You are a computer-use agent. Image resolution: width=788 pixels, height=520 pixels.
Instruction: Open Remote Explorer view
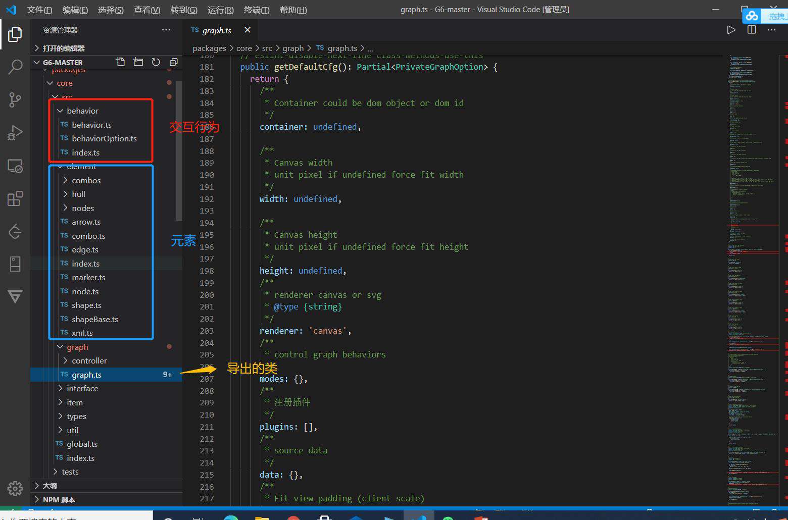[15, 166]
